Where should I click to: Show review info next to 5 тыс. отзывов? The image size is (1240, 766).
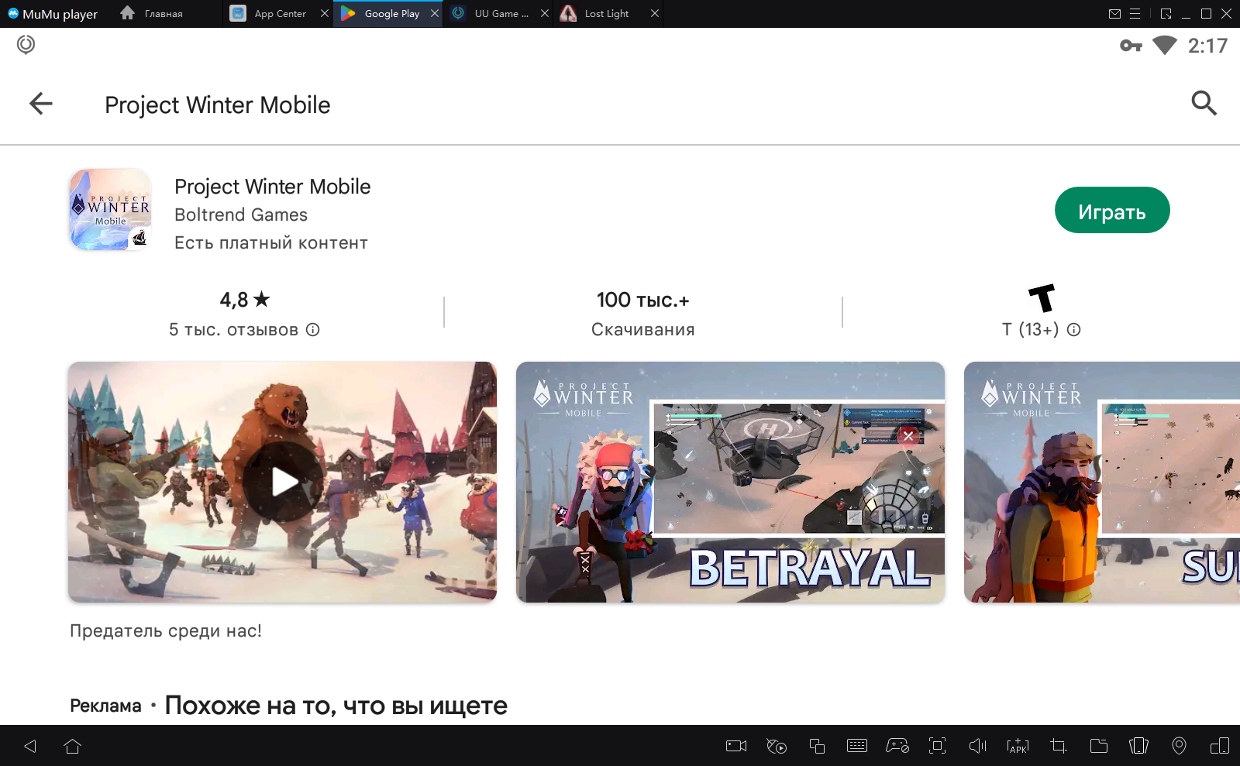(313, 330)
